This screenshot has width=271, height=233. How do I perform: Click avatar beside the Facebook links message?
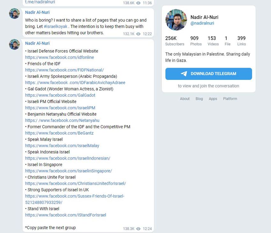coord(14,44)
